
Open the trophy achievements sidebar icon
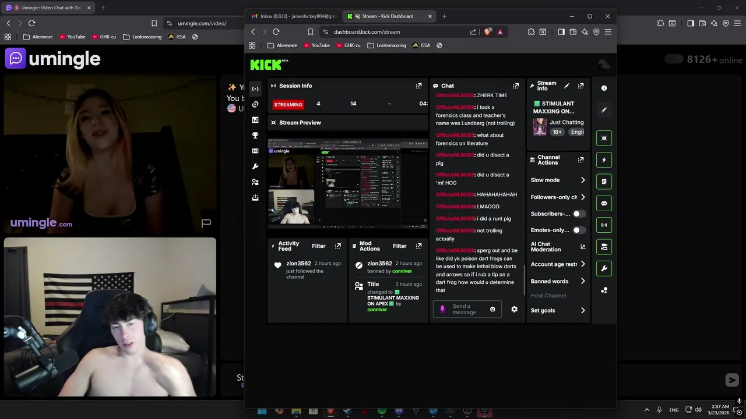tap(255, 135)
